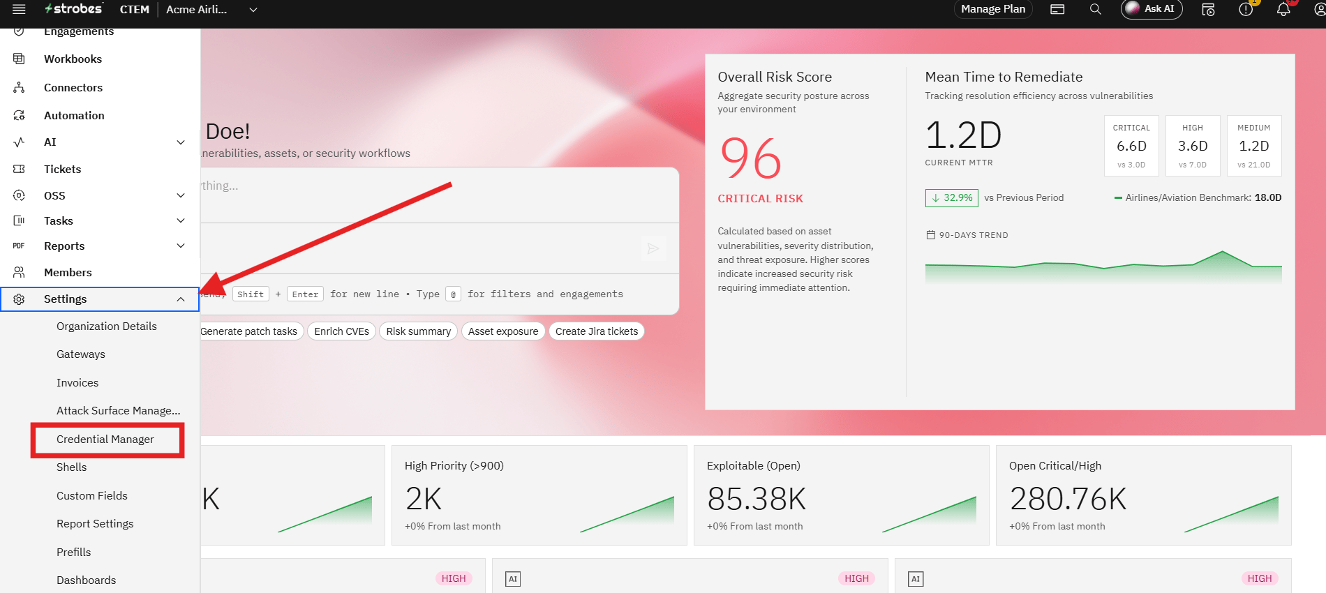The image size is (1326, 593).
Task: Expand the OSS section chevron
Action: coord(181,195)
